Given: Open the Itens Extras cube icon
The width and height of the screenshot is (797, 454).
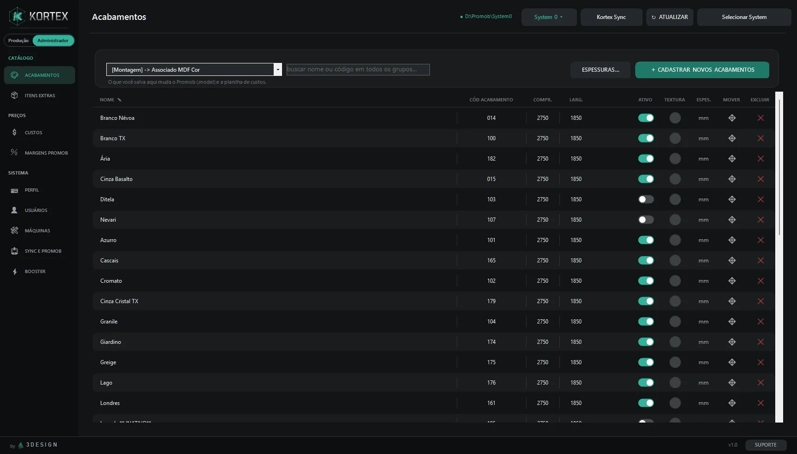Looking at the screenshot, I should (x=14, y=95).
